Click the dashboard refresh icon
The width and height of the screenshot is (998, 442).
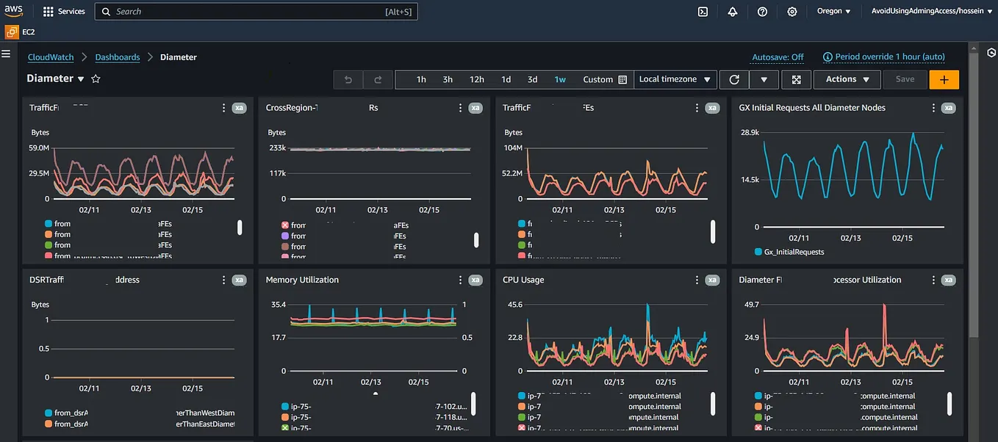[733, 79]
